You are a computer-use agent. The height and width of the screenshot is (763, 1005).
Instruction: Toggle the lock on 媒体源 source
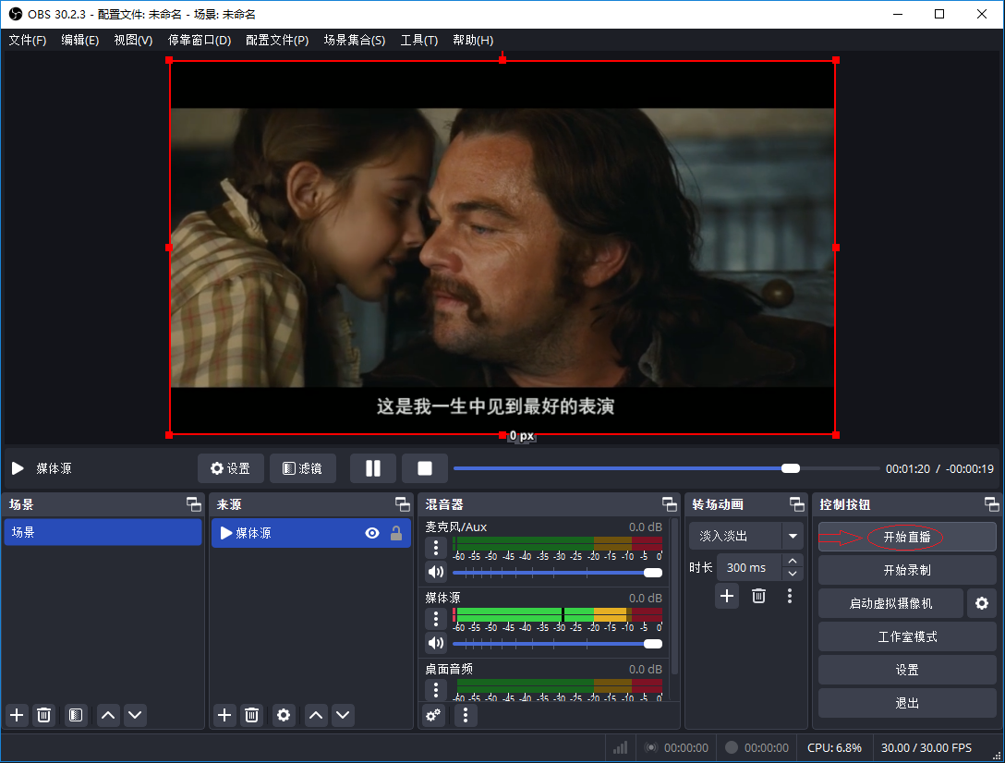tap(396, 533)
